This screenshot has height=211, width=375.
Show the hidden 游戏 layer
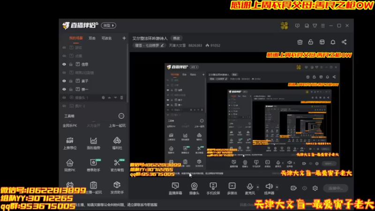point(64,48)
